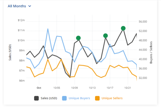Toggle the orange Unique Sellers legend swatch
Viewport: 161px width, 107px height.
point(97,98)
